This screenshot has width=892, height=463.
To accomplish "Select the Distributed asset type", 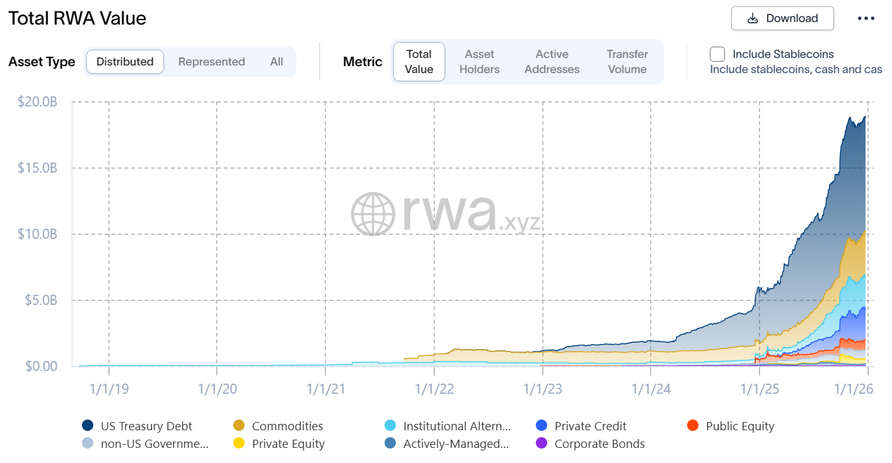I will pyautogui.click(x=125, y=62).
